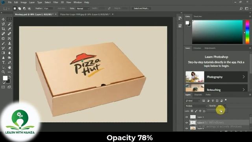
Task: Select the Brush tool
Action: pos(3,43)
